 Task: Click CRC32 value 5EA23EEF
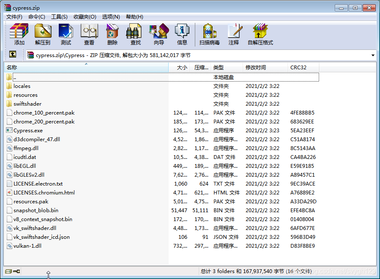[x=302, y=130]
